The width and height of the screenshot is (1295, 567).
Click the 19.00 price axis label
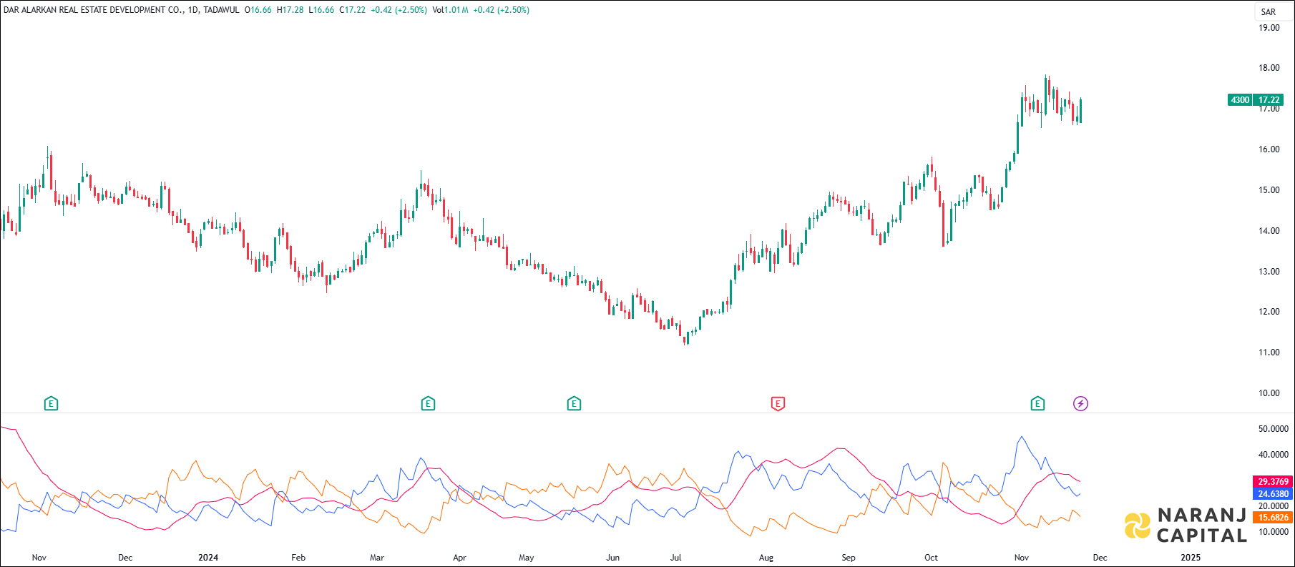pyautogui.click(x=1269, y=28)
